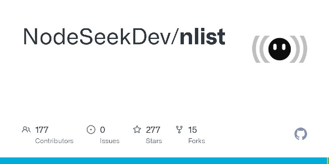329x164 pixels.
Task: Open the bold nlist repository name
Action: coord(202,36)
